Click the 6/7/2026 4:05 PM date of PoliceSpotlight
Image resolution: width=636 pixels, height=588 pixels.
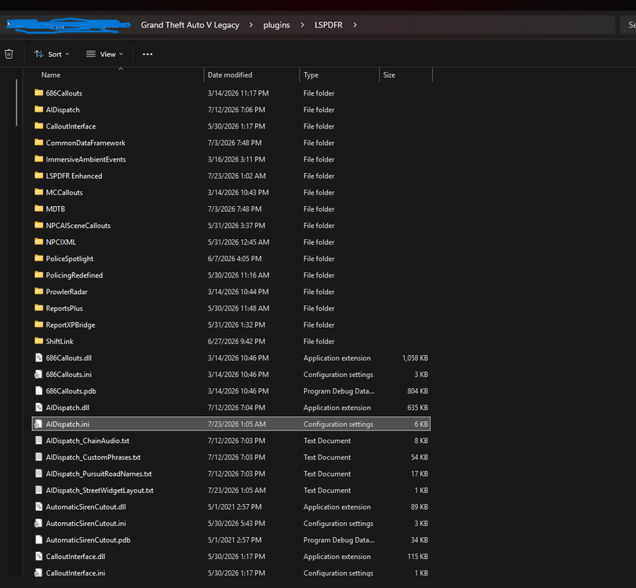(234, 259)
